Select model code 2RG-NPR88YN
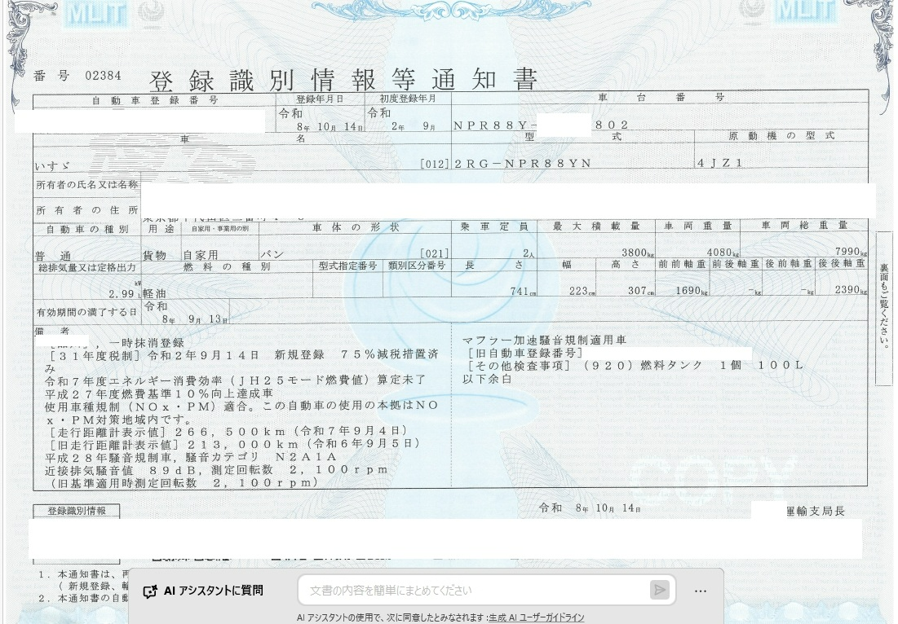The height and width of the screenshot is (624, 898). click(522, 164)
